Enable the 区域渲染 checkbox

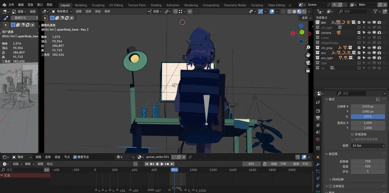click(x=352, y=134)
